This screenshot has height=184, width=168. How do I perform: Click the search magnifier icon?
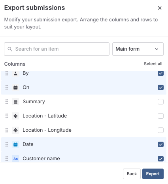(10, 49)
